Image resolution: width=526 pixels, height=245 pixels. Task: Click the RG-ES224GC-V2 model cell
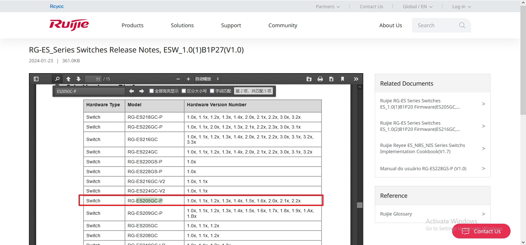click(155, 191)
